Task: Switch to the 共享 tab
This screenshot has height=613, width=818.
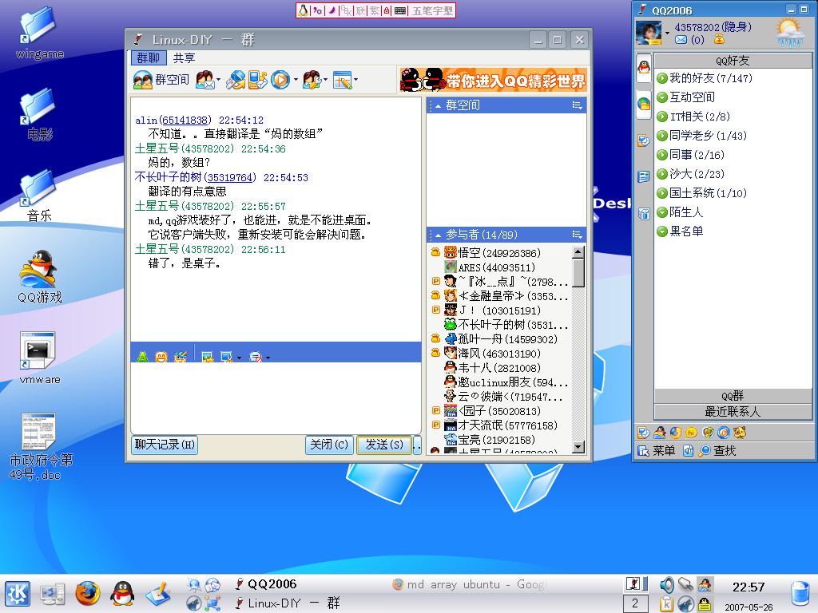Action: point(184,57)
